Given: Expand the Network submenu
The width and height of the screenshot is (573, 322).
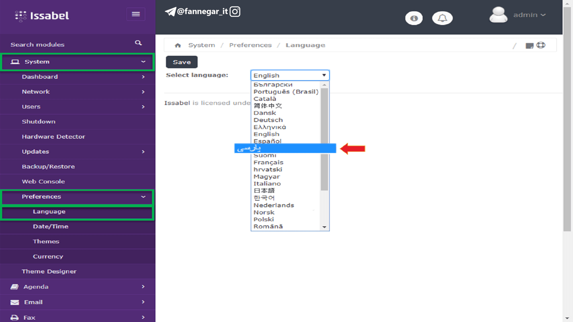Looking at the screenshot, I should click(143, 92).
